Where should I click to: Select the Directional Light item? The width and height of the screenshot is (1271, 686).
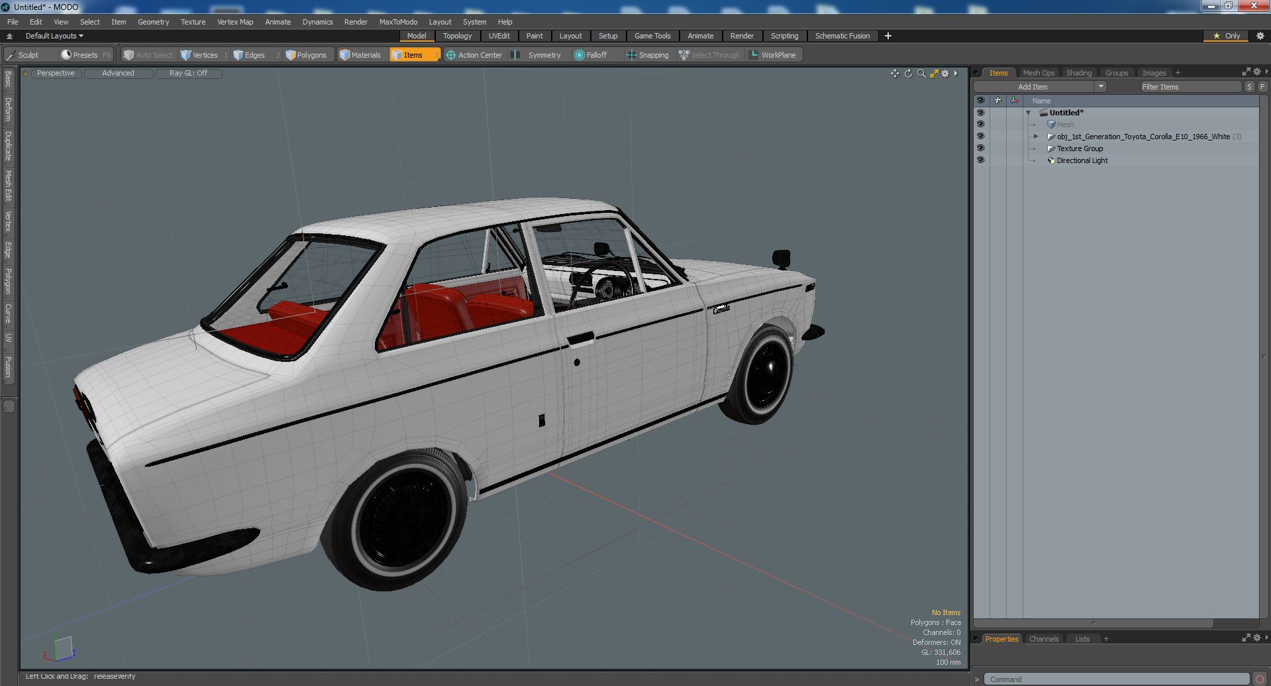pos(1082,160)
